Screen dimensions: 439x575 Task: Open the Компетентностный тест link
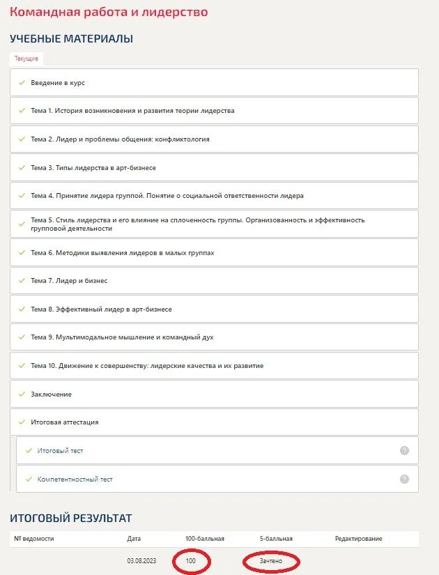pyautogui.click(x=75, y=480)
